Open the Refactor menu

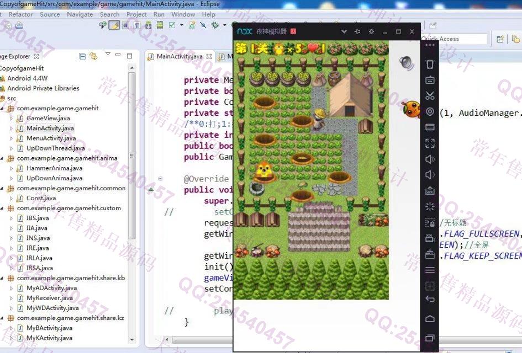20,14
